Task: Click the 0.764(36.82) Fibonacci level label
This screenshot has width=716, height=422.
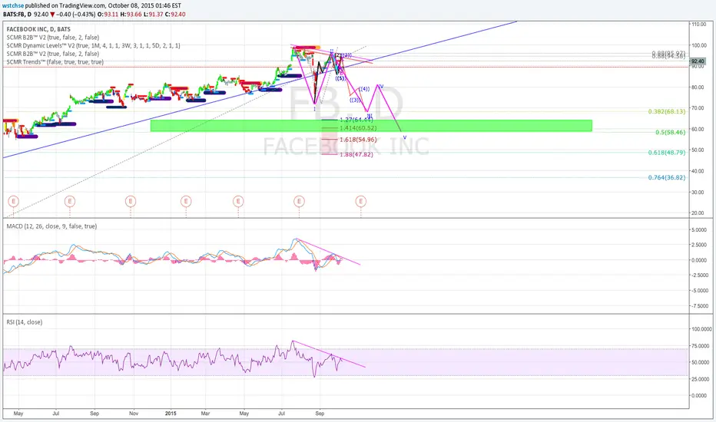Action: tap(667, 177)
